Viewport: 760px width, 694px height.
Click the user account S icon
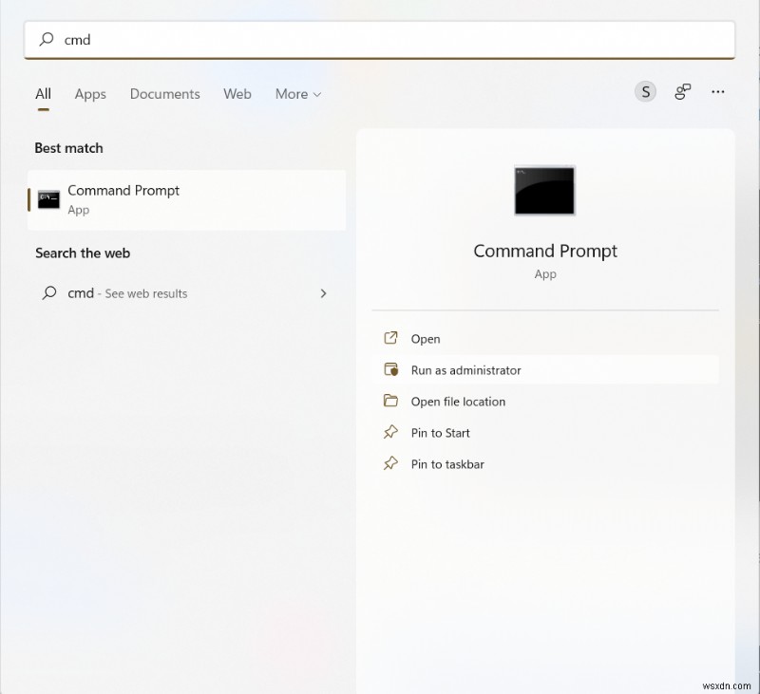tap(645, 91)
